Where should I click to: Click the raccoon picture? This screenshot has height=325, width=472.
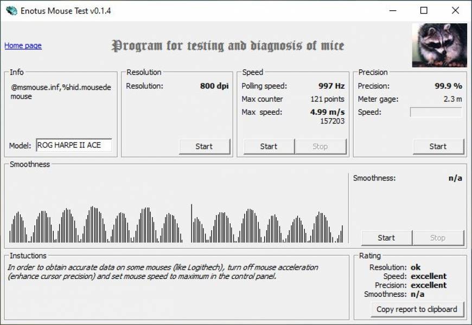point(439,45)
